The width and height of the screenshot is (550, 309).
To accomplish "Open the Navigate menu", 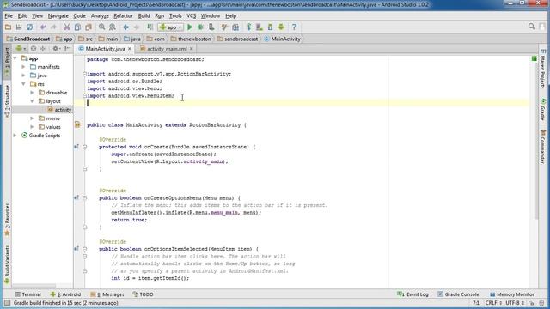I will pos(58,15).
